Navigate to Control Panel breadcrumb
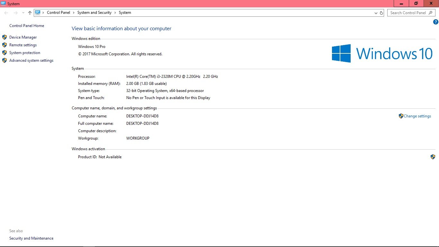This screenshot has height=247, width=439. (x=58, y=13)
